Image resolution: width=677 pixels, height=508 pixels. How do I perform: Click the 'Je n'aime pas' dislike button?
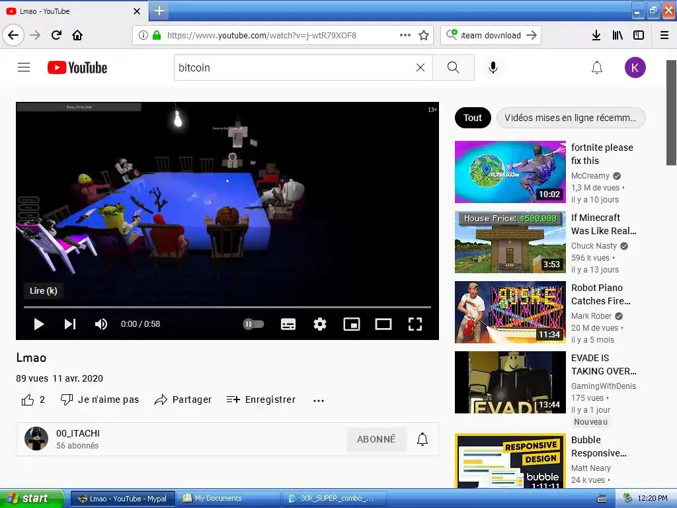100,400
